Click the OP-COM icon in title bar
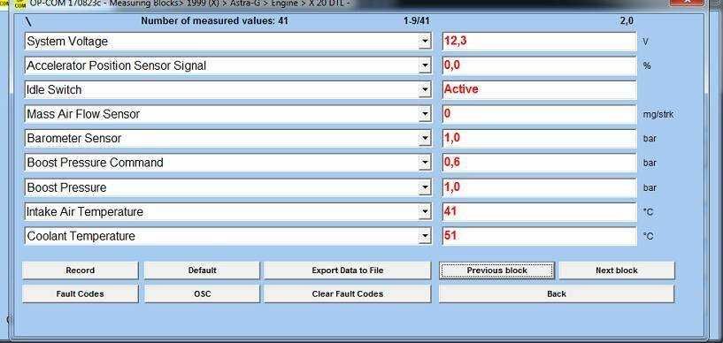The height and width of the screenshot is (343, 723). (19, 4)
